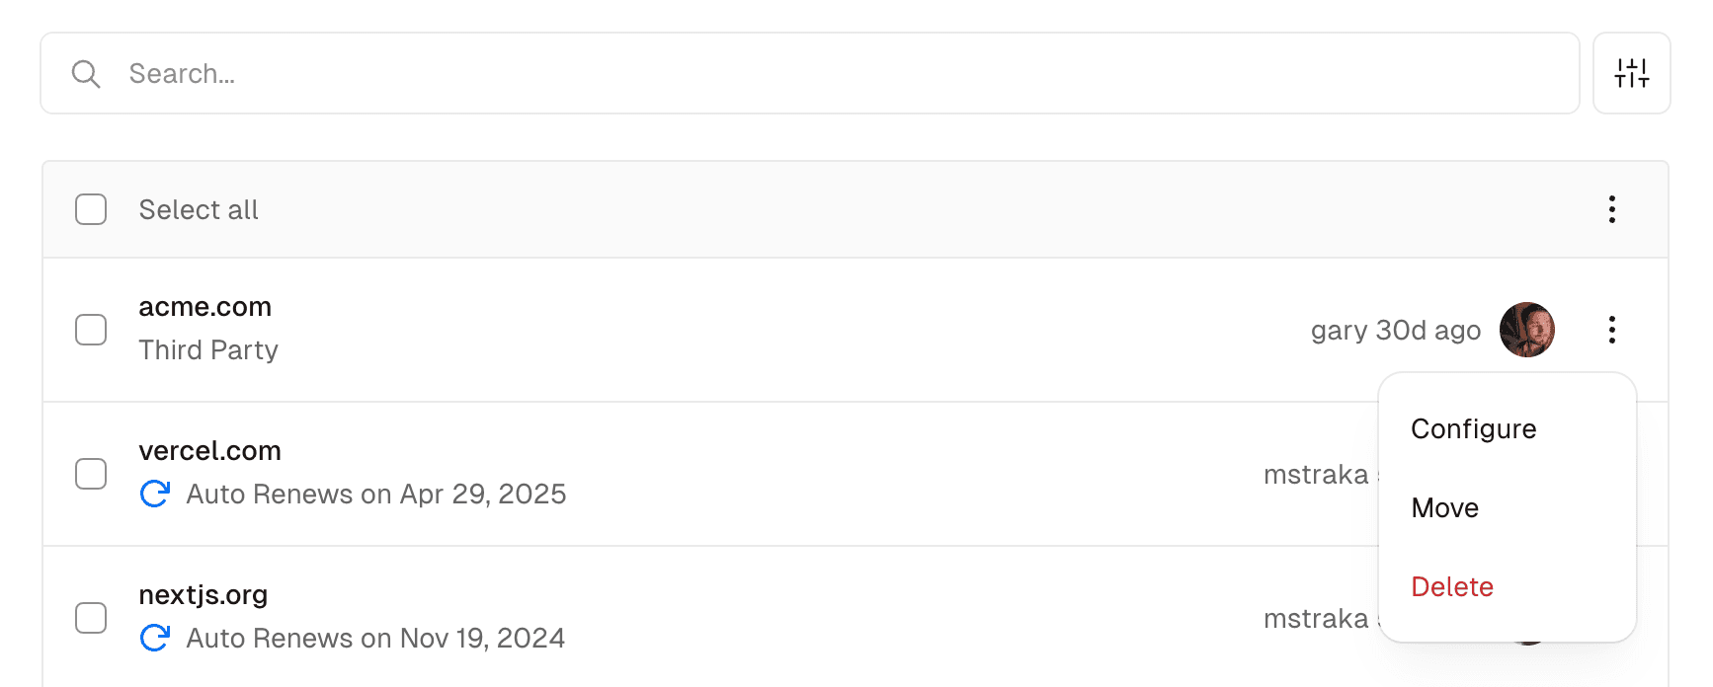Click the auto-renew icon for vercel.com
This screenshot has height=687, width=1713.
(154, 494)
